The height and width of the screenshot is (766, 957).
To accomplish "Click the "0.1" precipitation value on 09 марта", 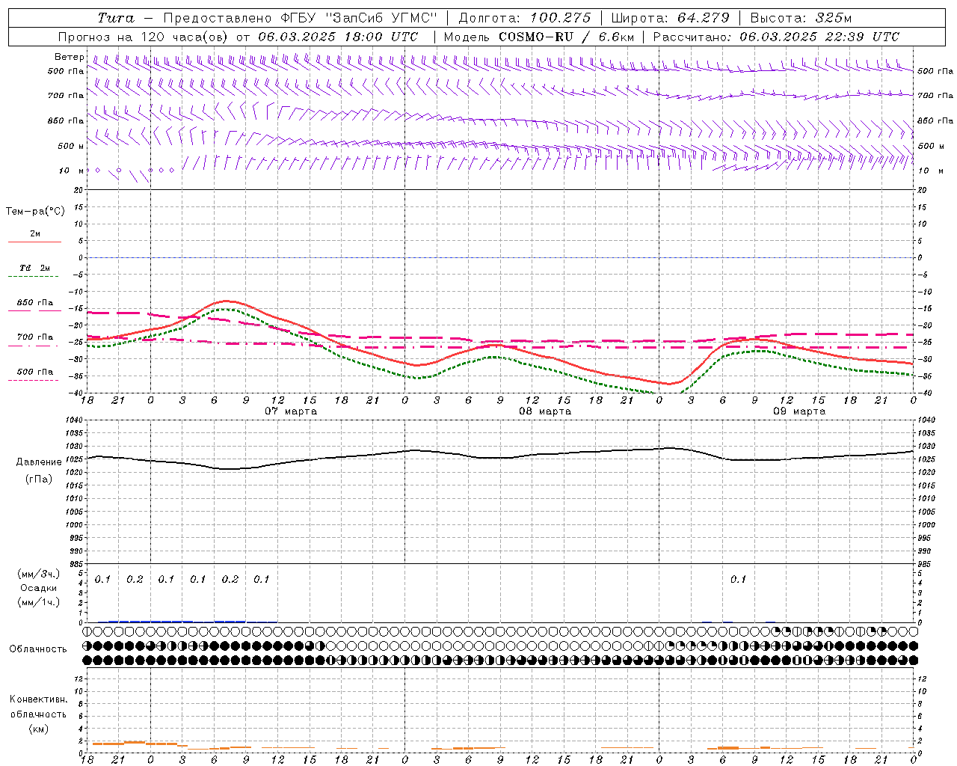I will click(739, 579).
